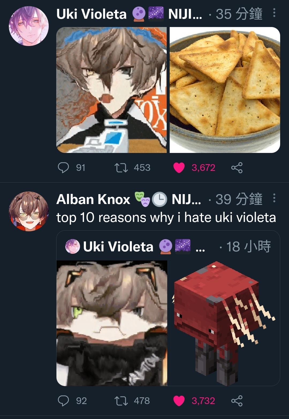Open Alban Knox display name link
The image size is (289, 419).
[93, 199]
